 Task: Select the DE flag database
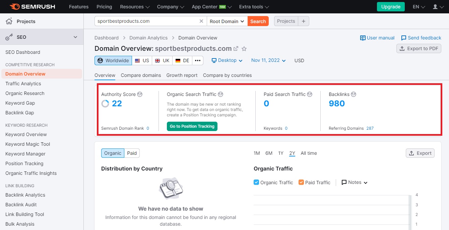pos(182,61)
